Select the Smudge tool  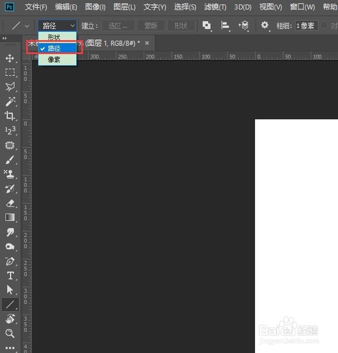point(10,232)
